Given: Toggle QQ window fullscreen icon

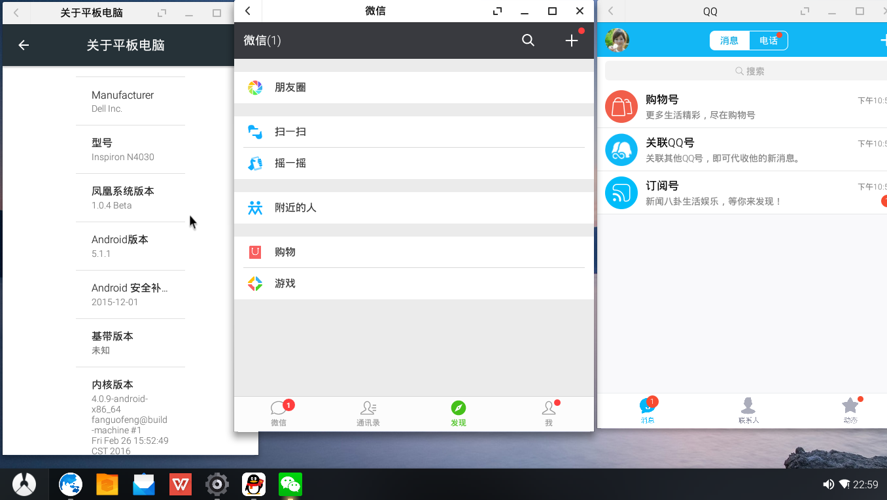Looking at the screenshot, I should (x=805, y=11).
